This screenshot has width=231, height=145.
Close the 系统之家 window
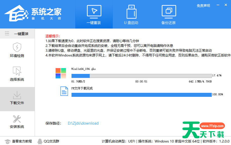(x=226, y=5)
